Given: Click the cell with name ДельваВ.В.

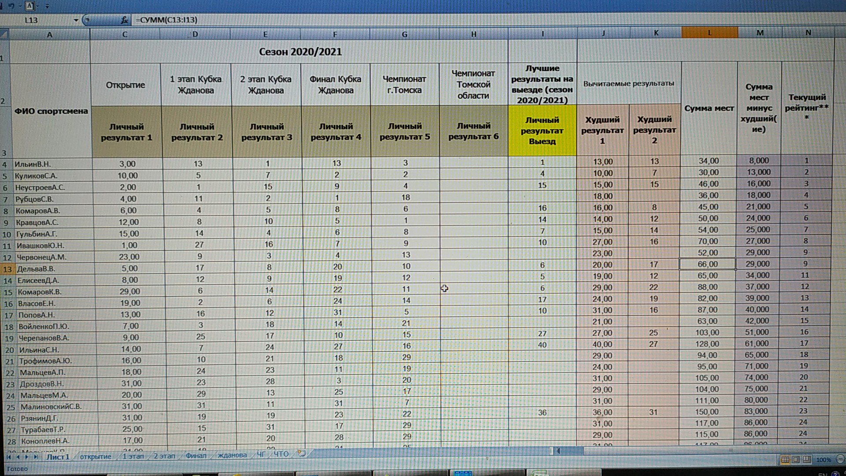Looking at the screenshot, I should (53, 268).
